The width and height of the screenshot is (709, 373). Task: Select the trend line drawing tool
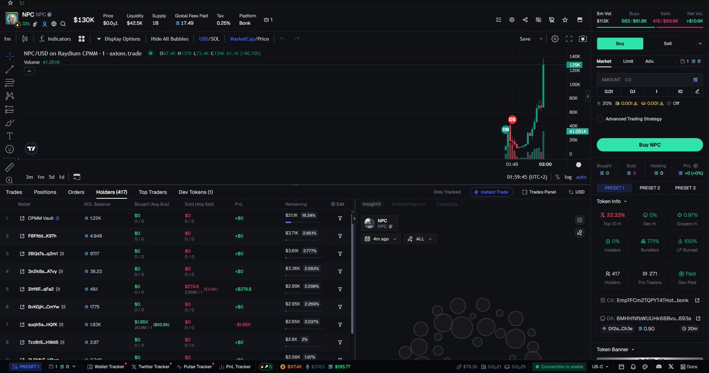[x=10, y=69]
